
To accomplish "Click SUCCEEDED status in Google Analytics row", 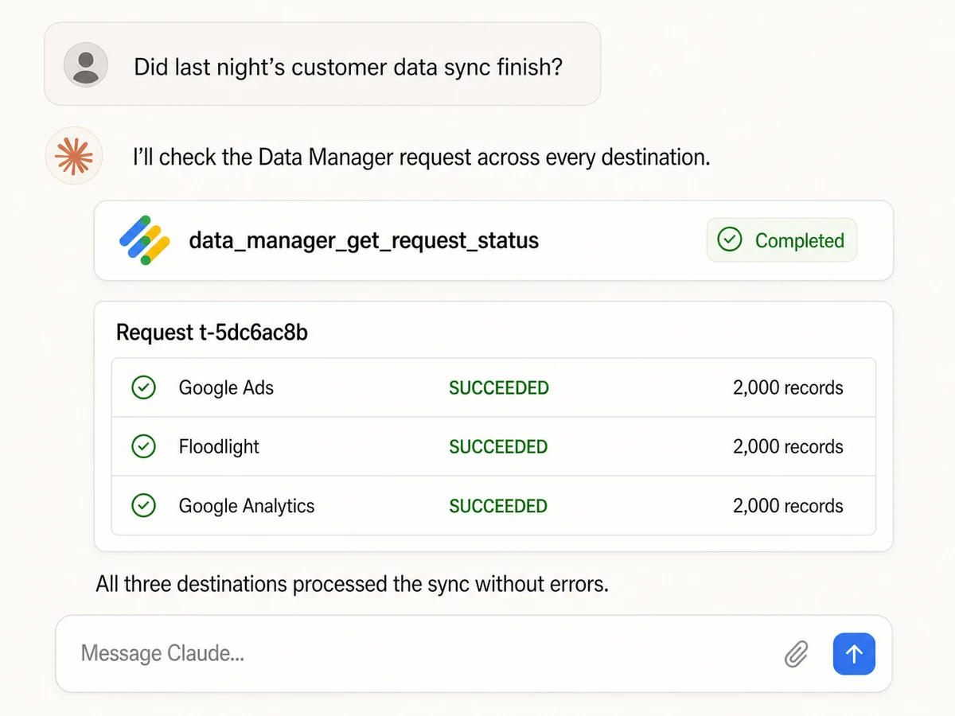I will click(498, 506).
